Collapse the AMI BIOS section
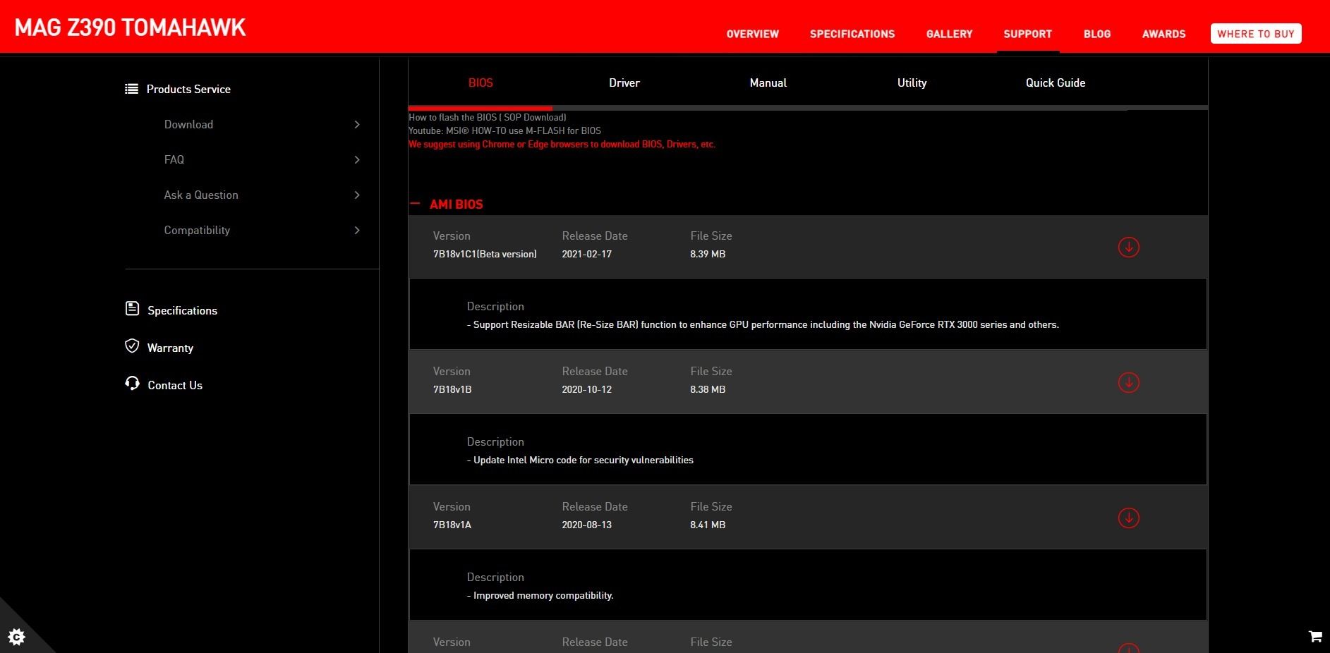Image resolution: width=1330 pixels, height=653 pixels. click(x=415, y=205)
